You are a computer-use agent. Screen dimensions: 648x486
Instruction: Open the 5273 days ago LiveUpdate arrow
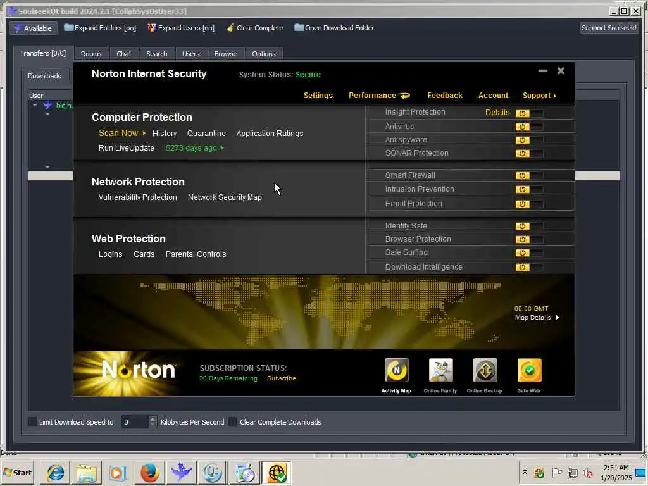[222, 148]
